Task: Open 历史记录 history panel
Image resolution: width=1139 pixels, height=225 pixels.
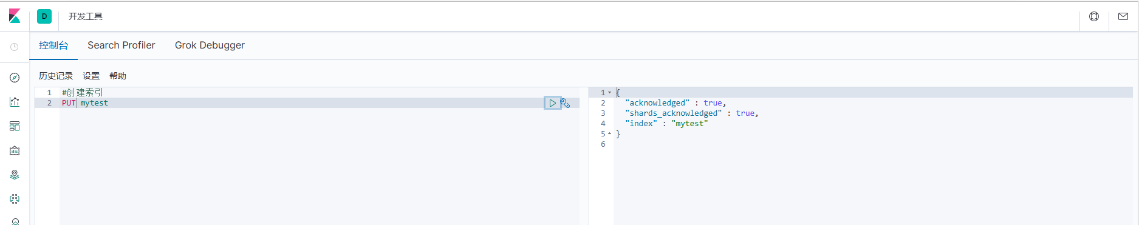Action: [x=56, y=76]
